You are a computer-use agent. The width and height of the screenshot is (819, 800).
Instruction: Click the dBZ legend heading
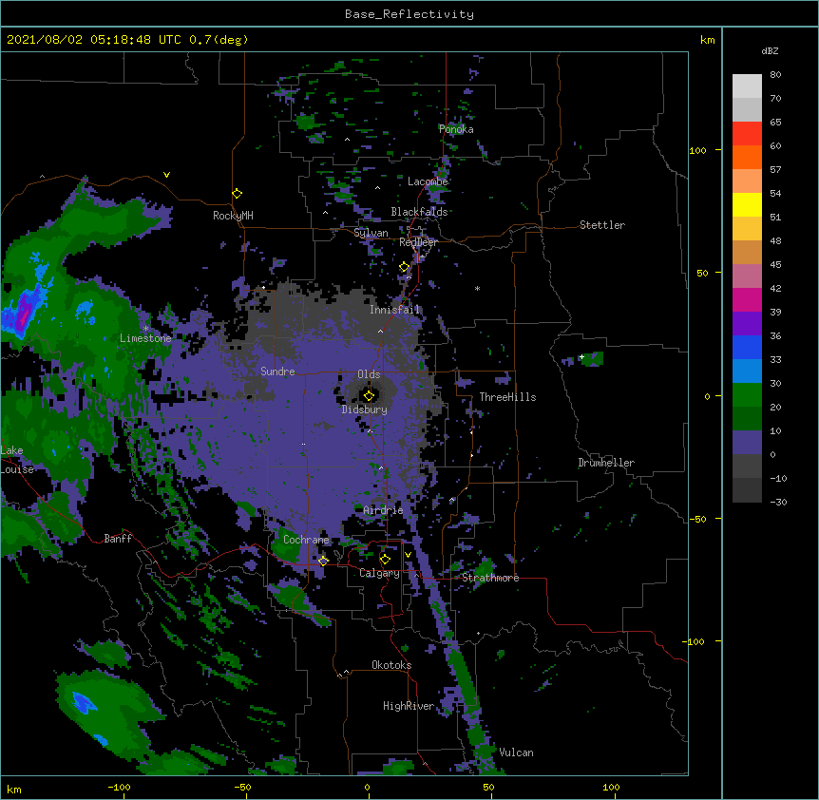pyautogui.click(x=770, y=50)
